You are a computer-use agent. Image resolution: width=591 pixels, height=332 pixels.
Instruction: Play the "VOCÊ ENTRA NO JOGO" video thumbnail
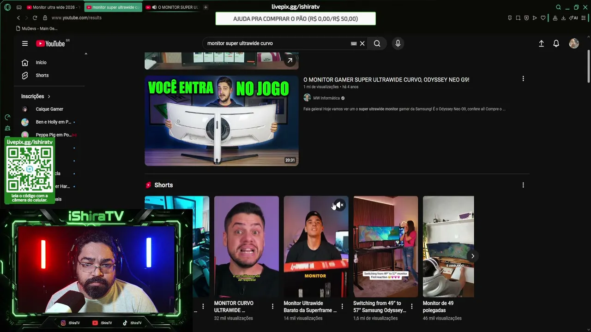(x=221, y=121)
